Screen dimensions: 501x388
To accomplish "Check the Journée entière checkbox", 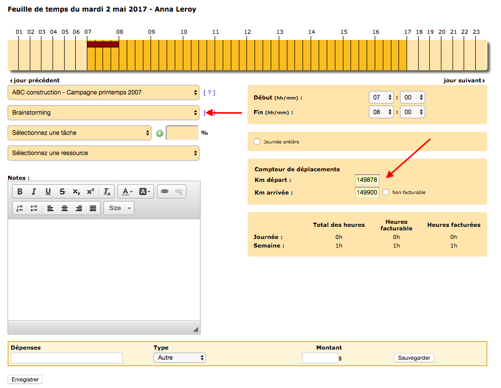I will (x=257, y=142).
